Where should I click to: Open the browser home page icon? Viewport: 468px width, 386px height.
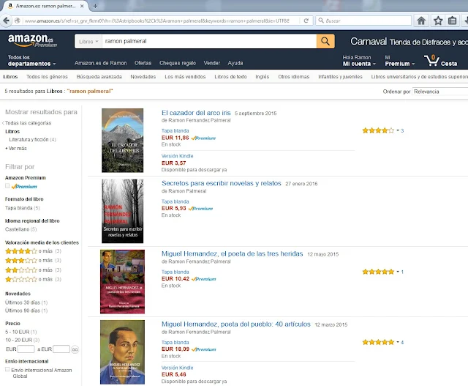[x=421, y=21]
